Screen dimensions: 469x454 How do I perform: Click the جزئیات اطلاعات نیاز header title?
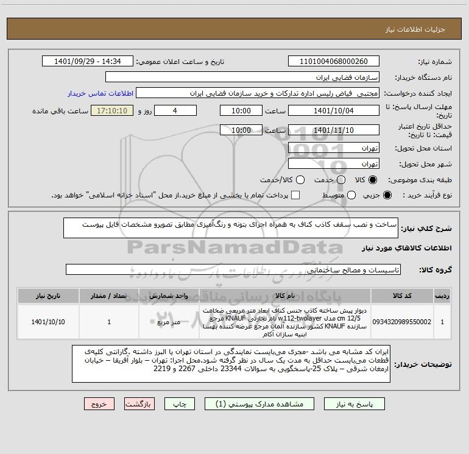click(x=415, y=29)
